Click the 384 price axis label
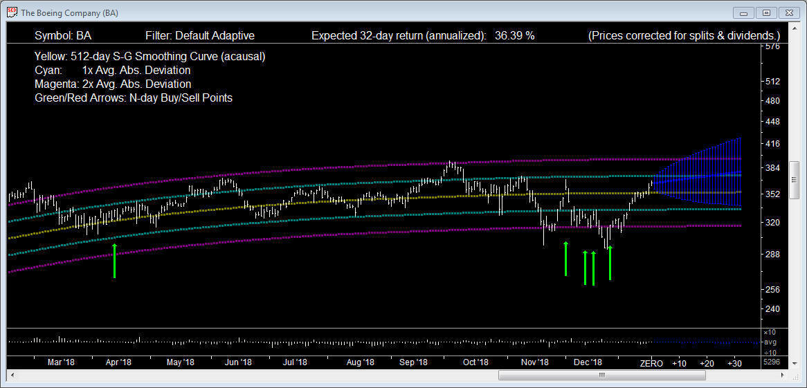807x388 pixels. pyautogui.click(x=773, y=168)
